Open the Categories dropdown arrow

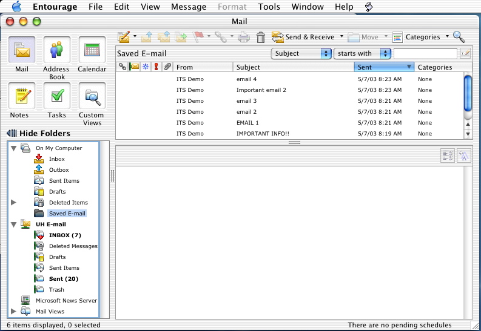click(447, 36)
